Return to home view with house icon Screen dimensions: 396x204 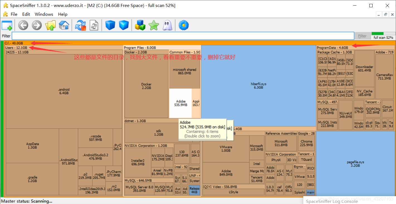point(64,25)
